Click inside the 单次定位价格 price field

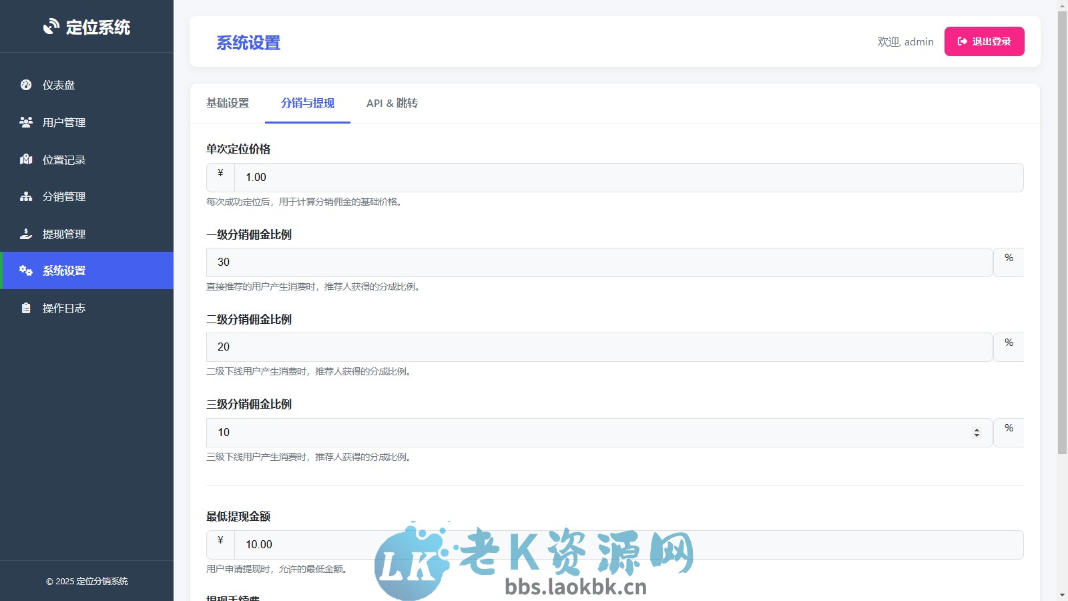(x=467, y=177)
